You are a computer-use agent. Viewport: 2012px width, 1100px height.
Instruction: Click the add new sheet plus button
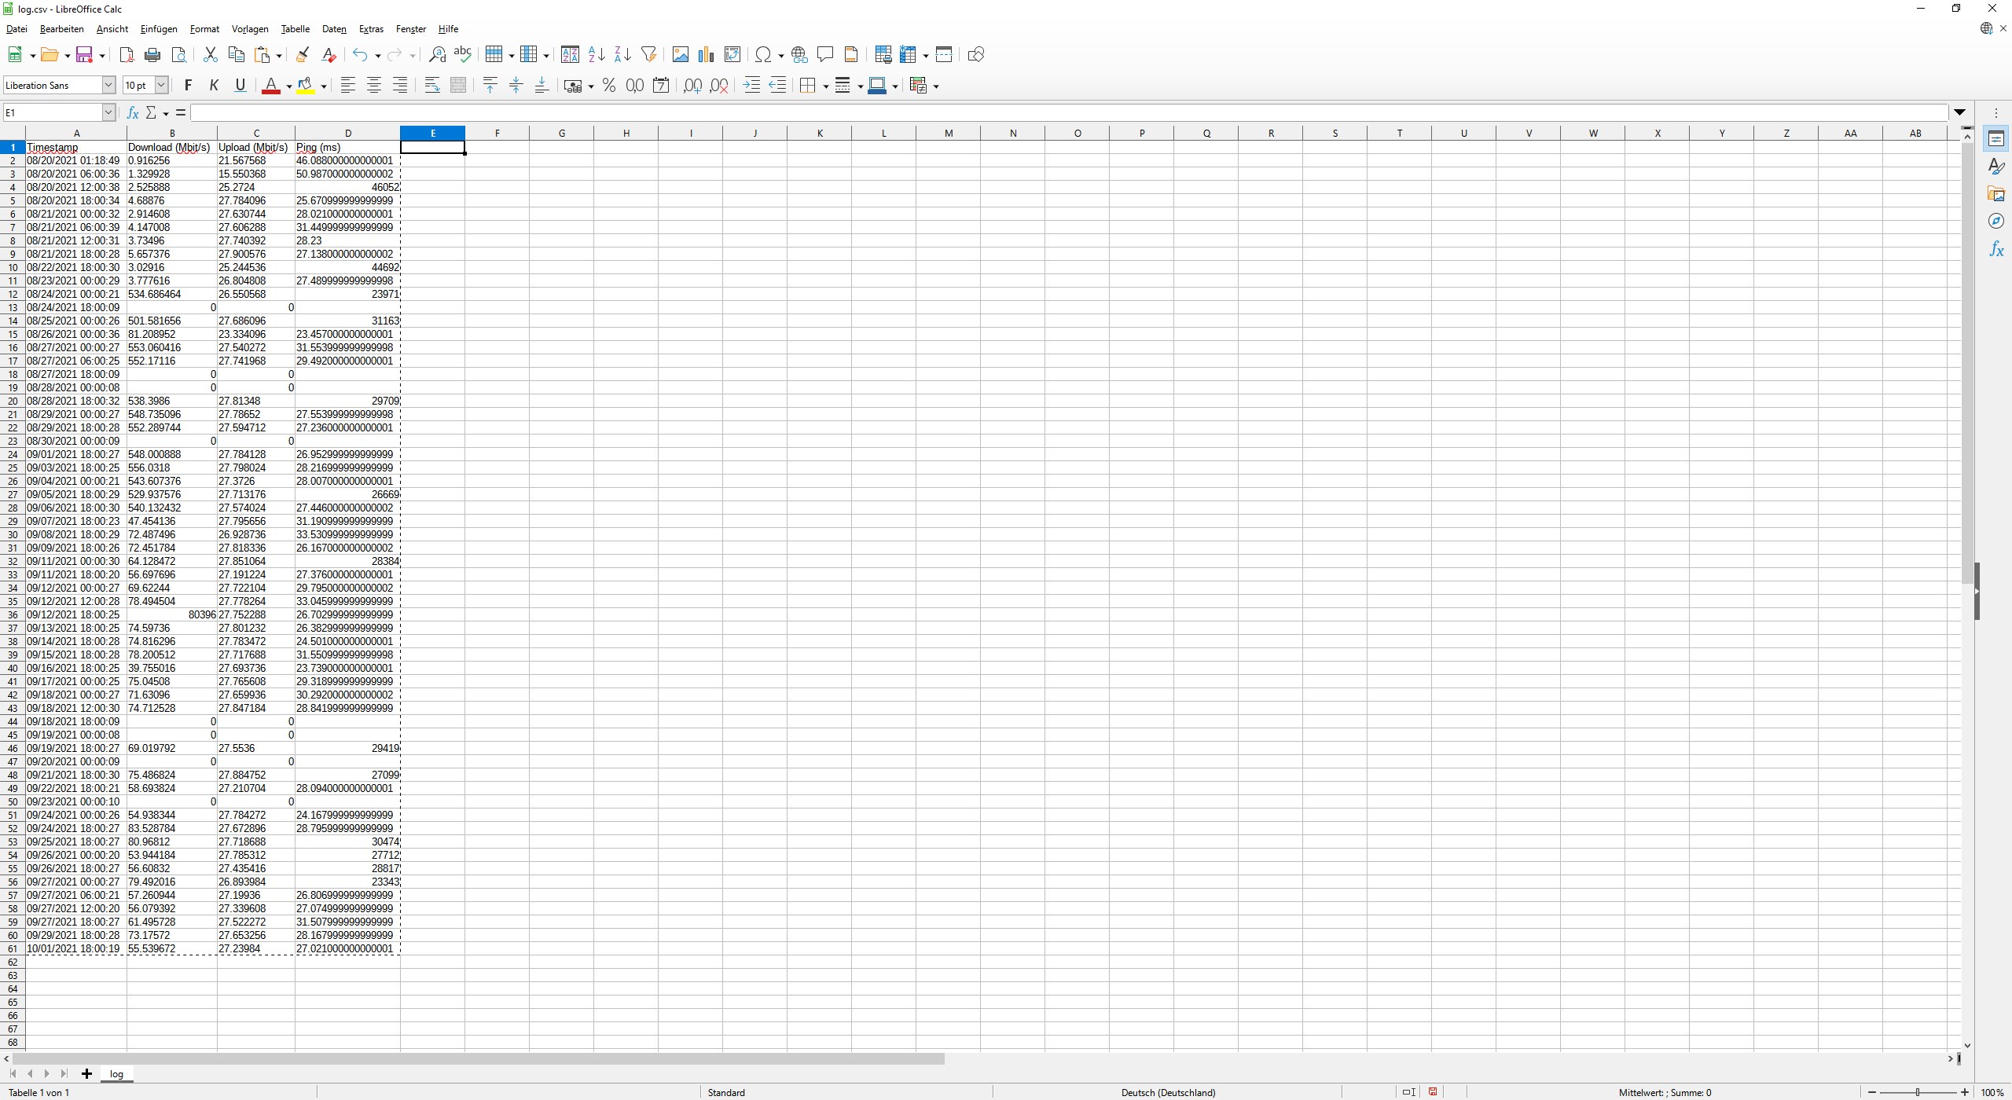(x=86, y=1074)
